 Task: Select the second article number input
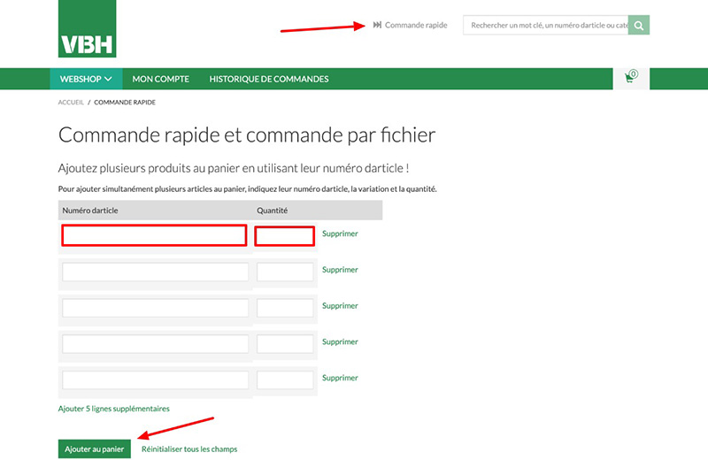point(155,272)
